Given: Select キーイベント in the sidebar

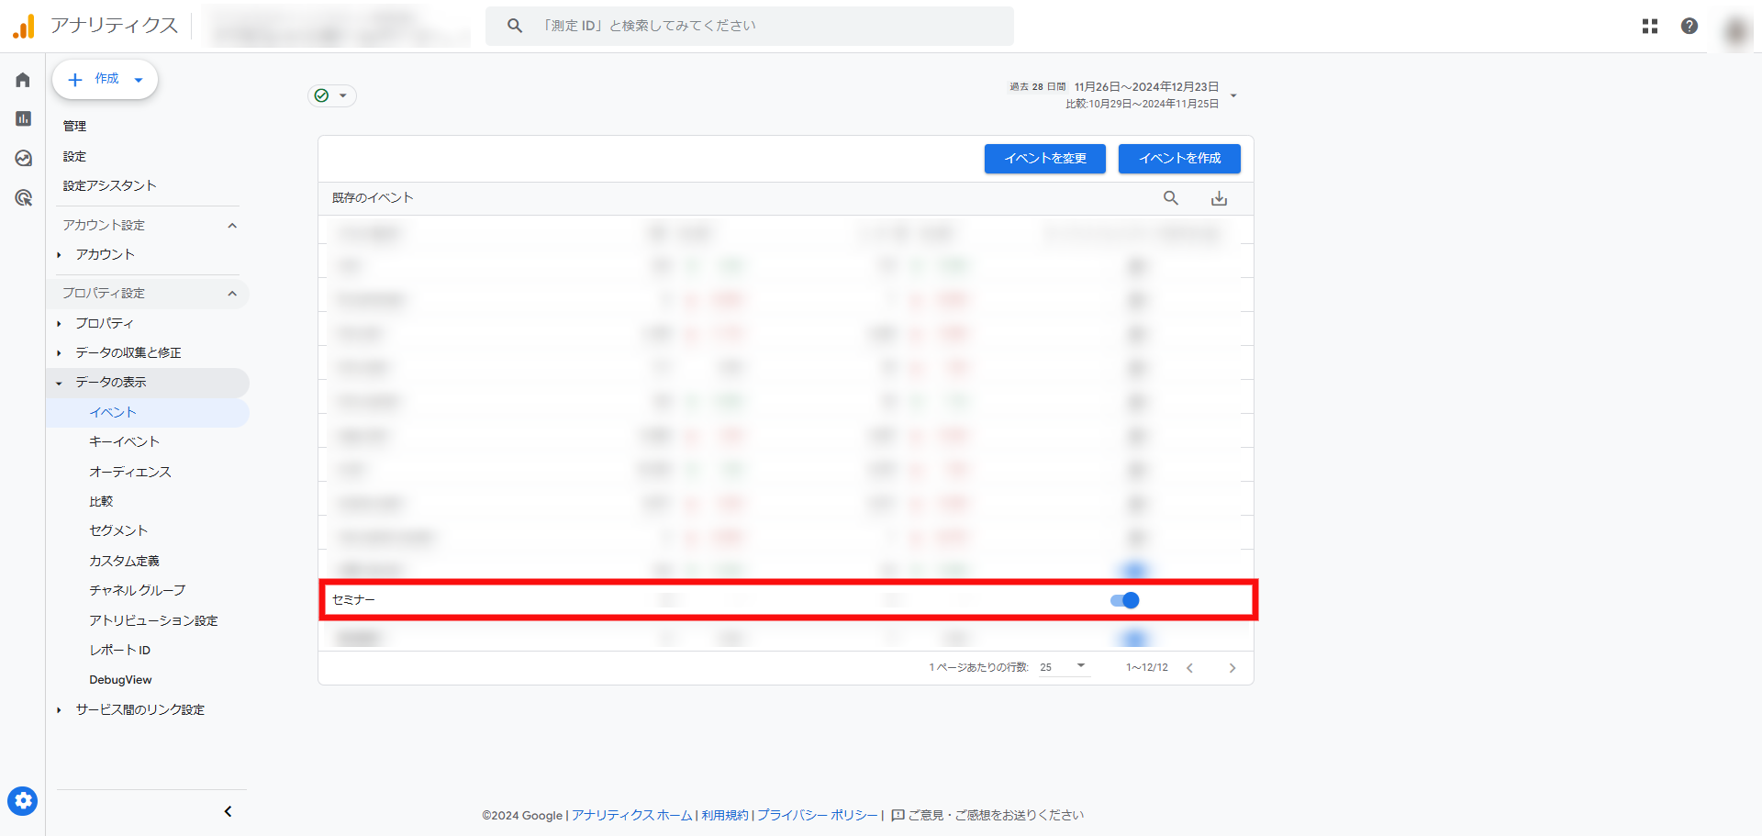Looking at the screenshot, I should (124, 441).
